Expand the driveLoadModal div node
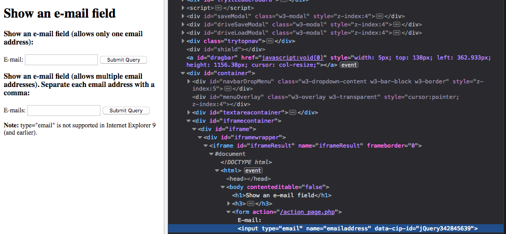 pyautogui.click(x=183, y=33)
